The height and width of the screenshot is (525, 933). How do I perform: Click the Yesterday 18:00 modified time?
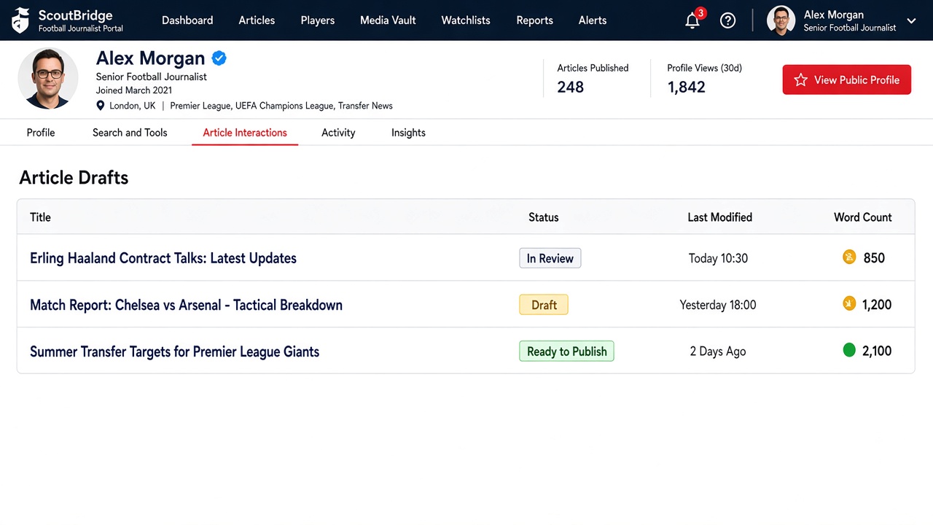[718, 305]
